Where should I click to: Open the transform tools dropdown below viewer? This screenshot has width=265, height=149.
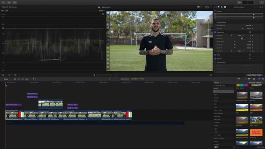(4, 75)
